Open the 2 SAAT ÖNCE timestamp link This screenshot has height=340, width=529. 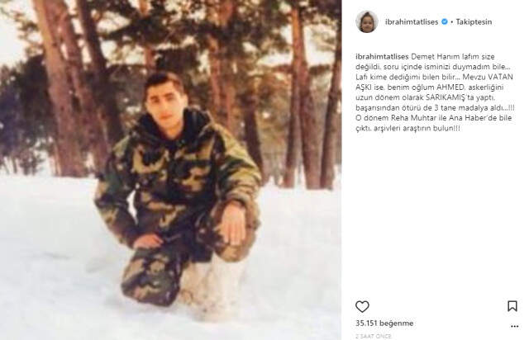[374, 337]
